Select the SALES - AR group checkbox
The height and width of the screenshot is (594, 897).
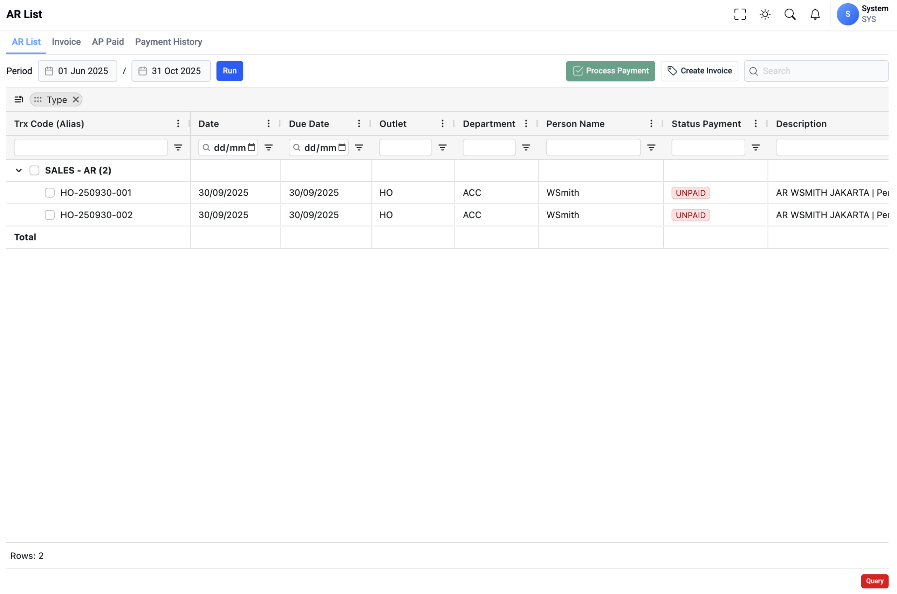pos(34,171)
